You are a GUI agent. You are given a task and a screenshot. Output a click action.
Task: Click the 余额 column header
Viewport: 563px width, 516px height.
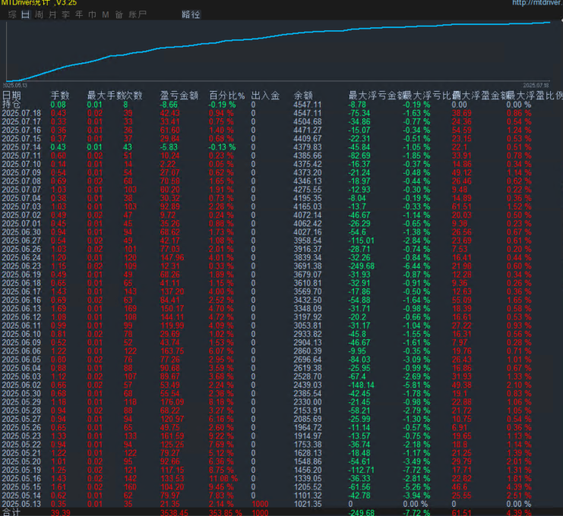[x=303, y=96]
